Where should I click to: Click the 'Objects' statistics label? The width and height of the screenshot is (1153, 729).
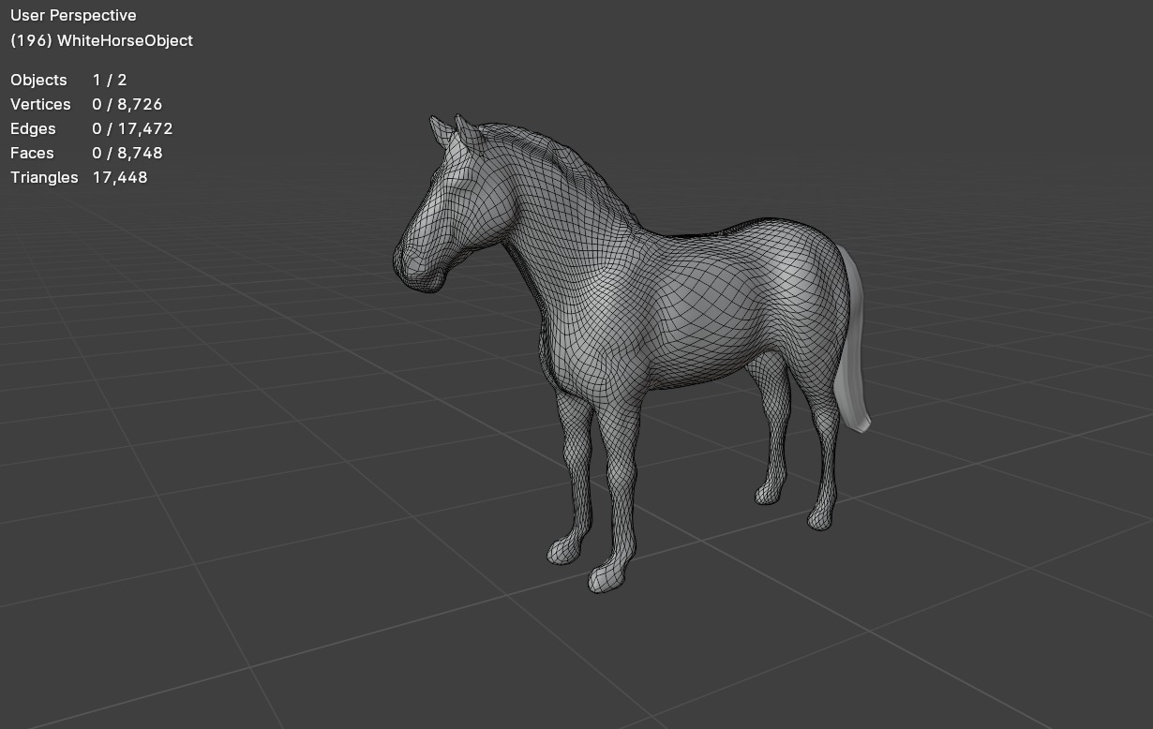[38, 80]
